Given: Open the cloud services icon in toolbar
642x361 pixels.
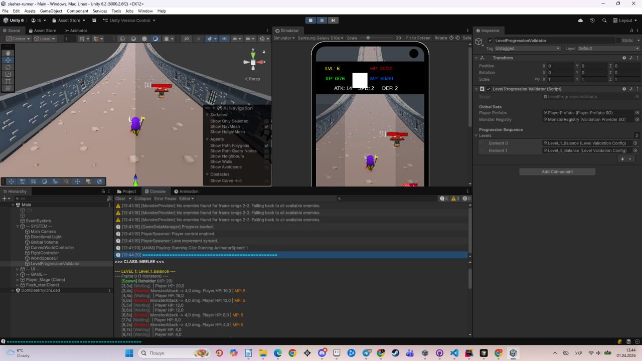Looking at the screenshot, I should pyautogui.click(x=580, y=21).
